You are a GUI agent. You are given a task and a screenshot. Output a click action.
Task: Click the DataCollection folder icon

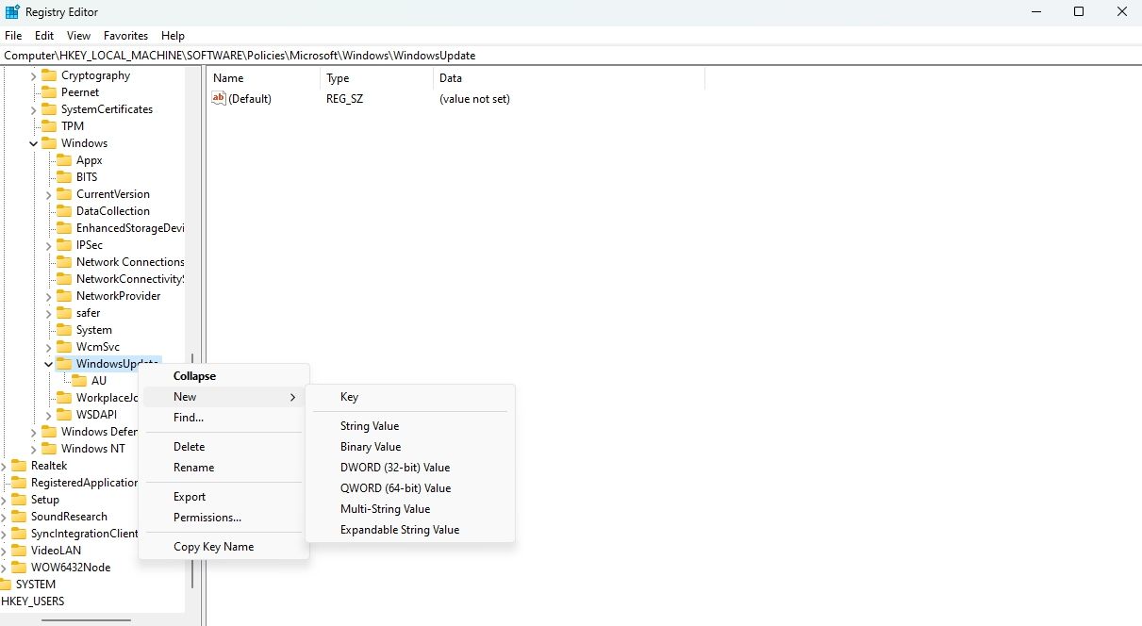[x=63, y=211]
